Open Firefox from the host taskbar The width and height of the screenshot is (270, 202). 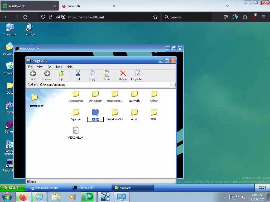tap(23, 197)
